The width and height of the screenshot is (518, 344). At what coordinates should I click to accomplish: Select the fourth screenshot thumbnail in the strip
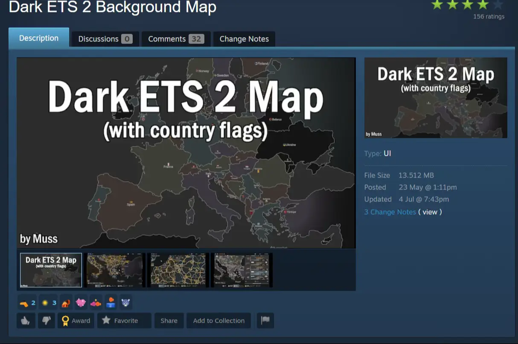coord(242,270)
